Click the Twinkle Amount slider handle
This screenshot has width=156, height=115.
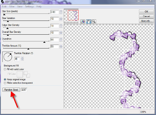(x=28, y=49)
